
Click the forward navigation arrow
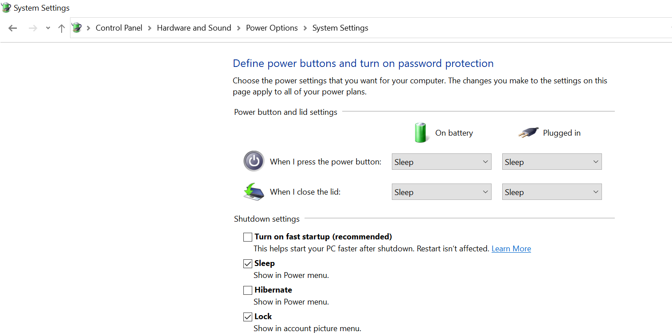pos(32,28)
